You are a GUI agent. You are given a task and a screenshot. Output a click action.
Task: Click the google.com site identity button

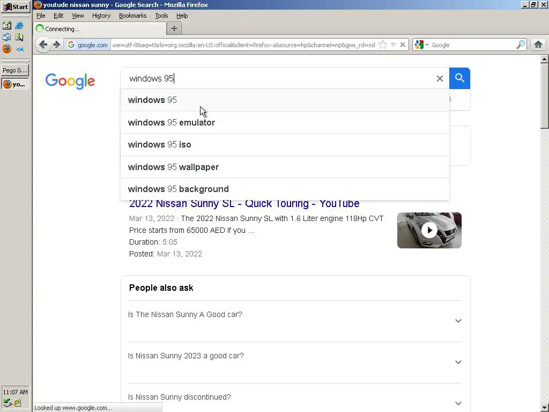click(87, 45)
